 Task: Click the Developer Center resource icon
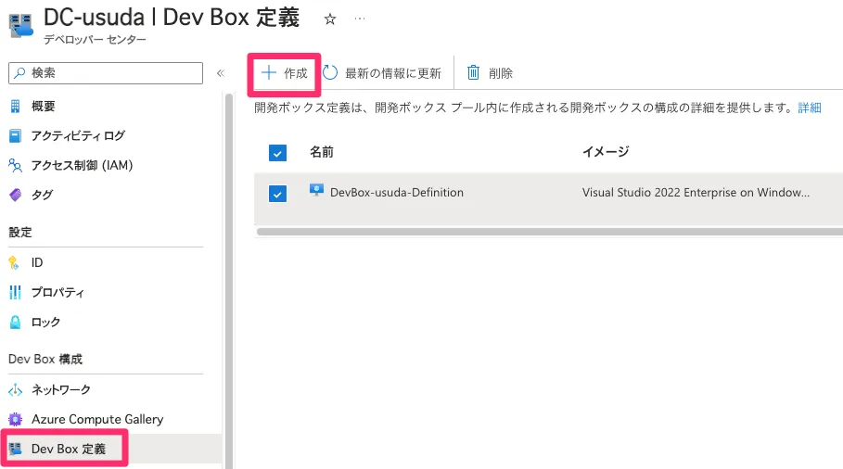point(21,25)
